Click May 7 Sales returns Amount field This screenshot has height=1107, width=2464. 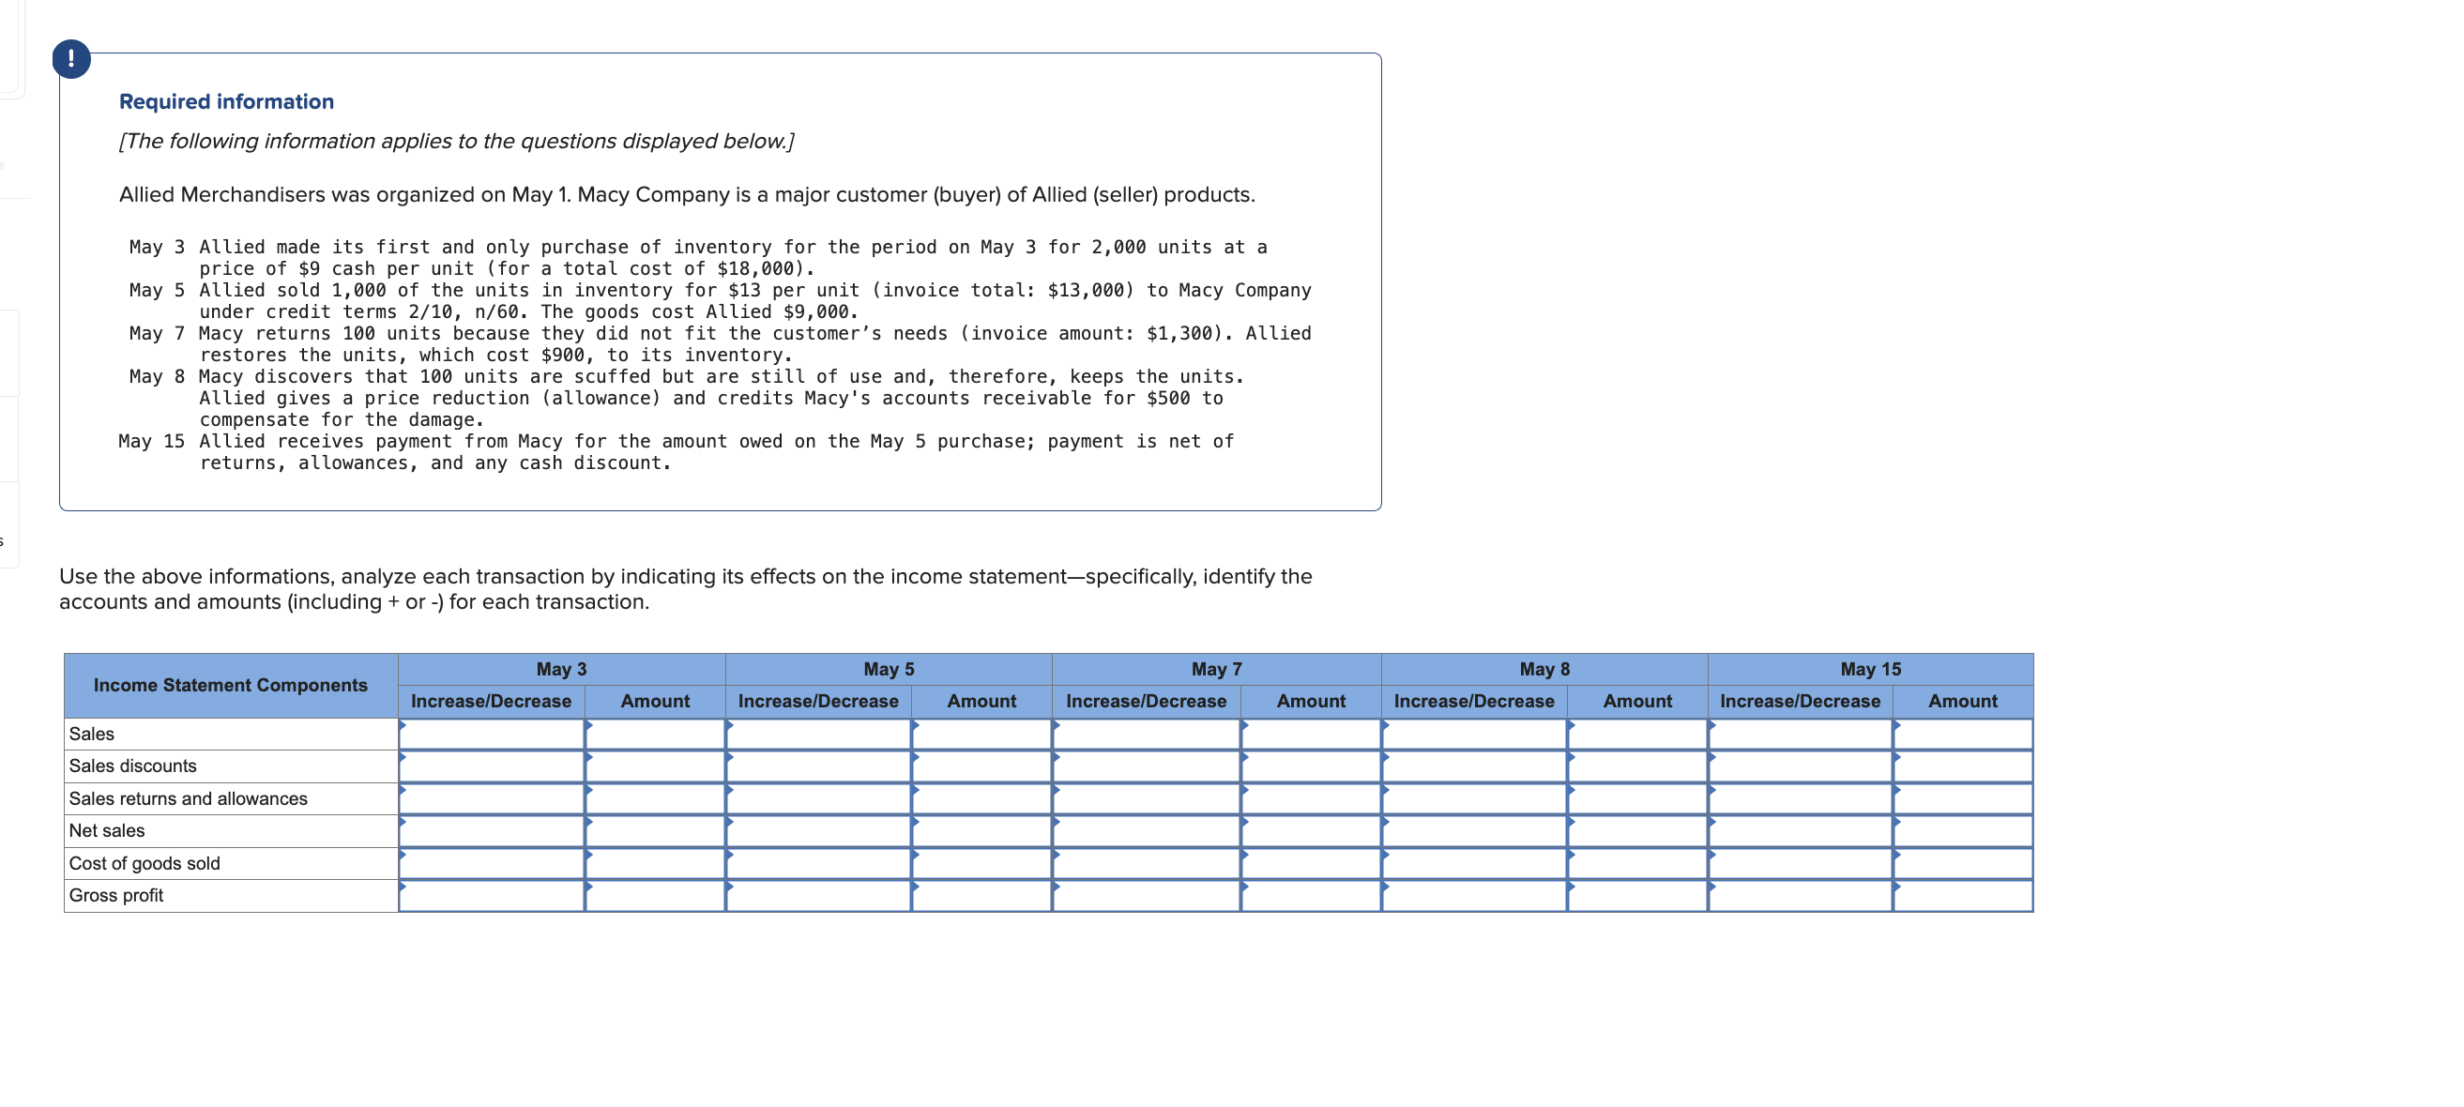tap(1311, 799)
